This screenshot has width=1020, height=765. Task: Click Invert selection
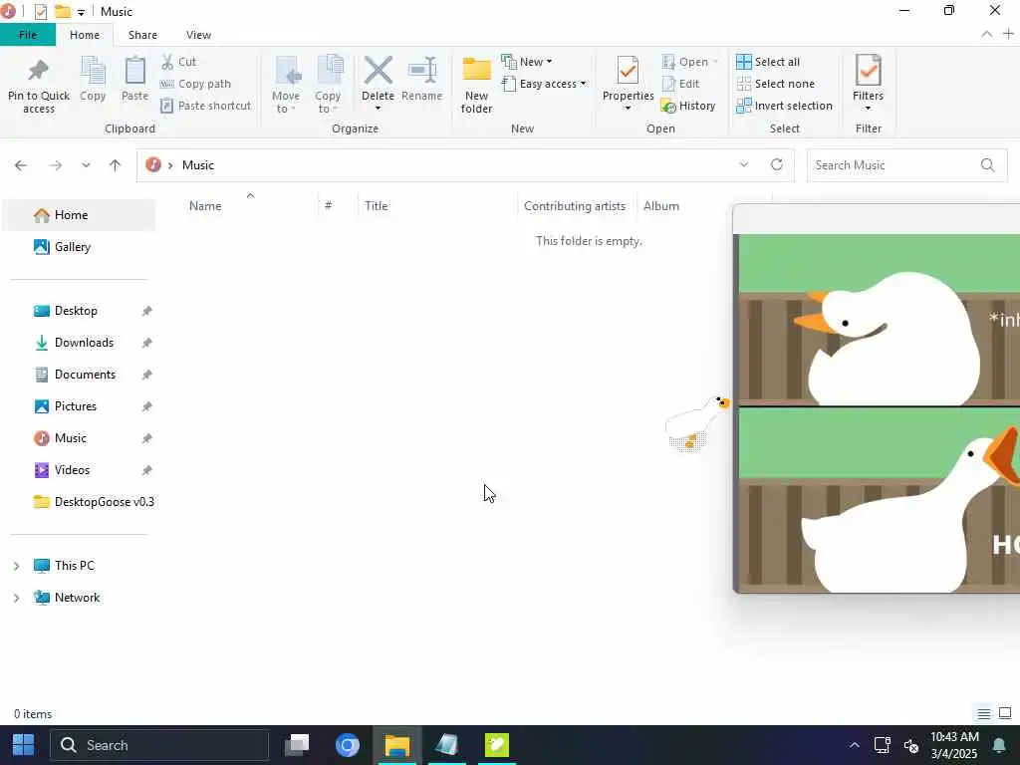(x=785, y=106)
